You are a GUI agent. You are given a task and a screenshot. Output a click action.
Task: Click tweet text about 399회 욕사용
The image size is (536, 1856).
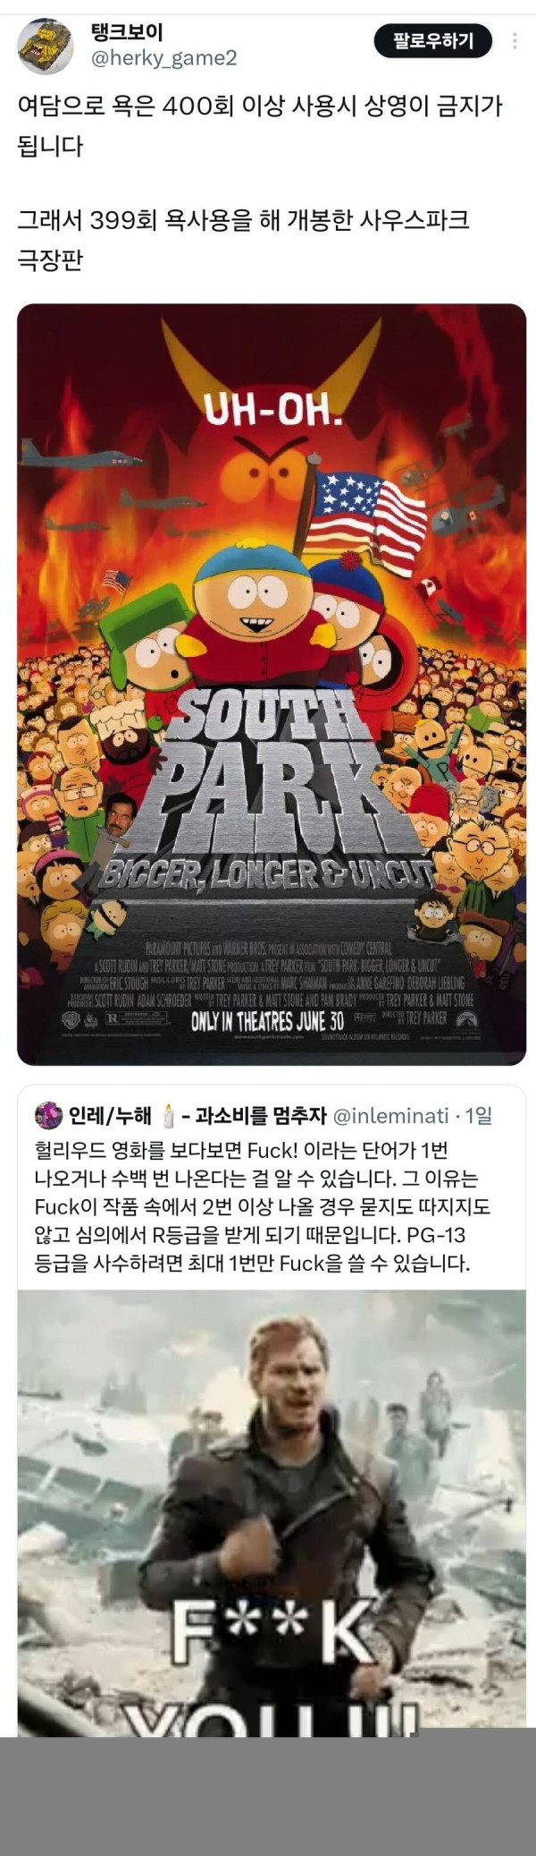click(x=243, y=239)
